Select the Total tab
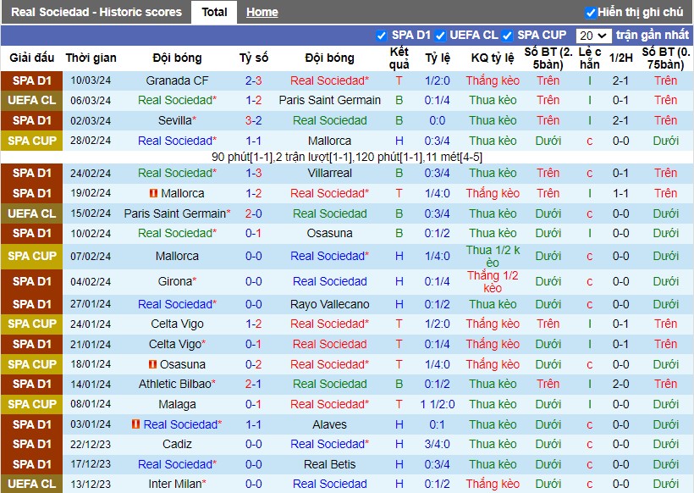Screen dimensions: 694x493 point(214,12)
